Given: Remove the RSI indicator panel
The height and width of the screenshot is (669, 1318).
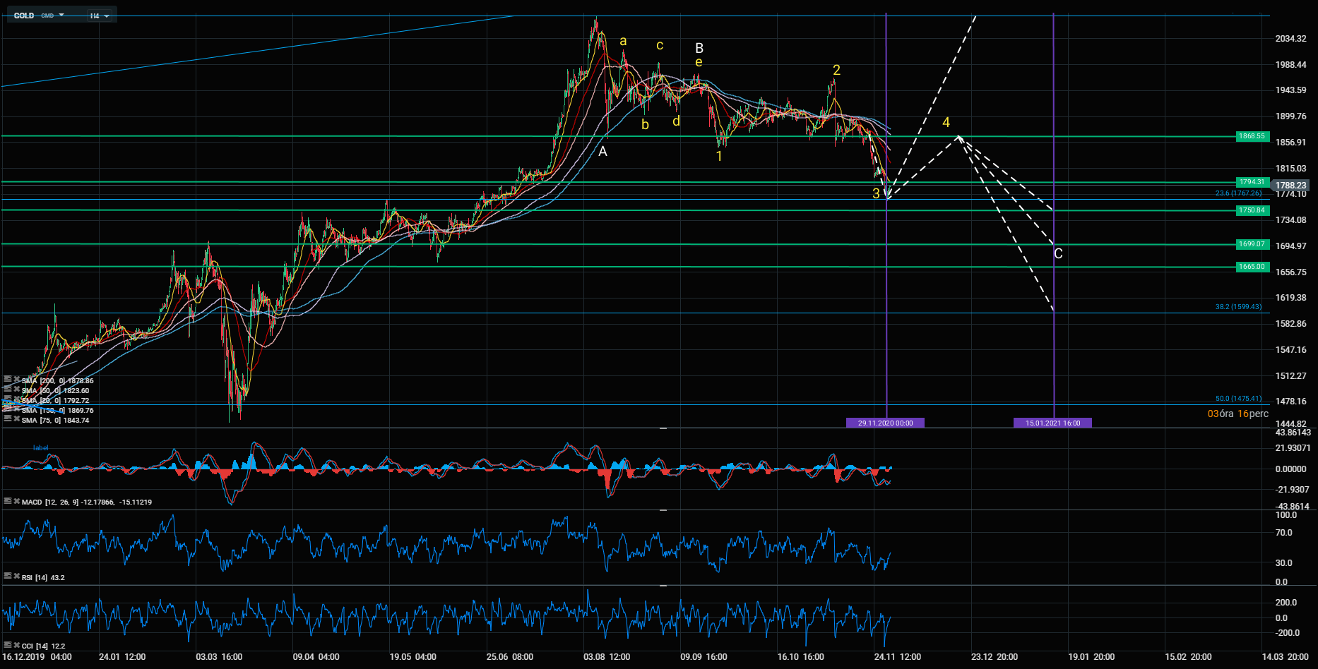Looking at the screenshot, I should pos(16,577).
